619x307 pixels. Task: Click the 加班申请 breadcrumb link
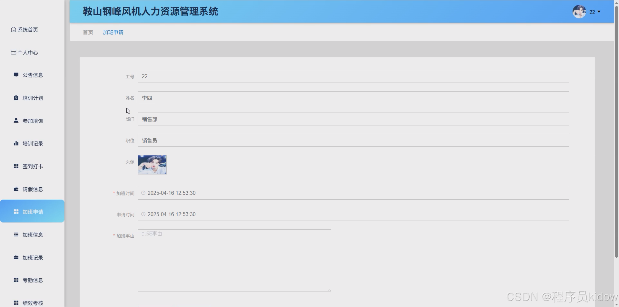113,32
